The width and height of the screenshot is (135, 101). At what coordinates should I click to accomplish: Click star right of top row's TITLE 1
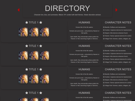(x=41, y=22)
